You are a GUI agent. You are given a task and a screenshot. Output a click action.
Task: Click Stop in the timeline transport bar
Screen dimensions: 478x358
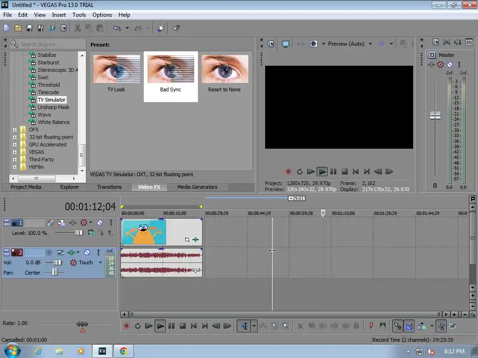[x=183, y=326]
